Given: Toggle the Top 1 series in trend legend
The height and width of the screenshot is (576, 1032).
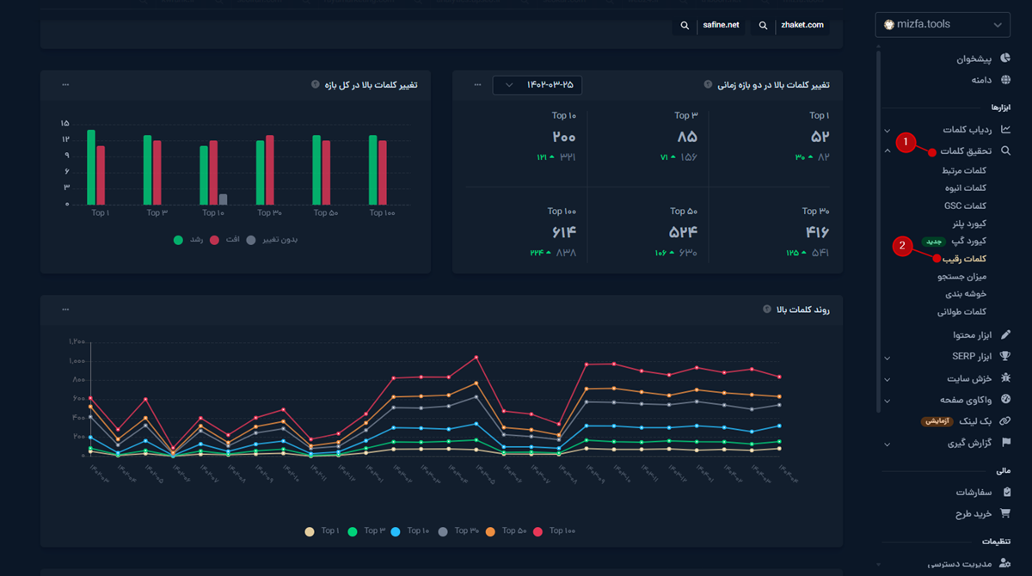Looking at the screenshot, I should pos(322,531).
